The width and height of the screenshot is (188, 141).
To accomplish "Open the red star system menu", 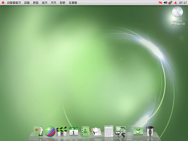I will pyautogui.click(x=3, y=3).
